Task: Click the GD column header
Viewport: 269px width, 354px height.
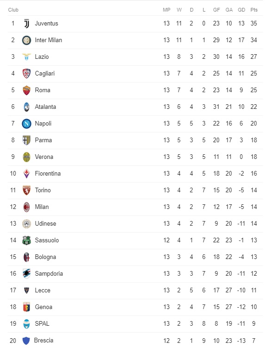Action: 241,10
